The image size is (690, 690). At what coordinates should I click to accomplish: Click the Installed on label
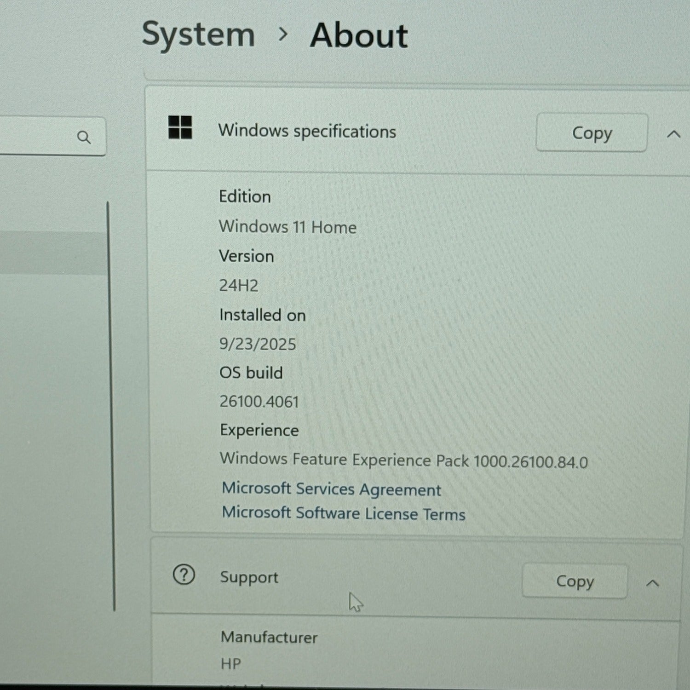262,315
